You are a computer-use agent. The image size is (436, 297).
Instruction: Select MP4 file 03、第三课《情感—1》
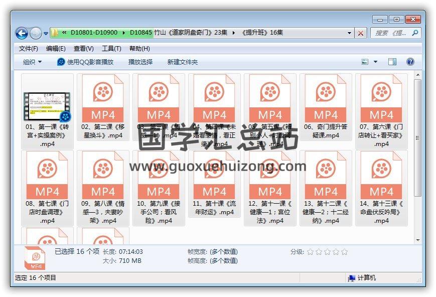[159, 107]
